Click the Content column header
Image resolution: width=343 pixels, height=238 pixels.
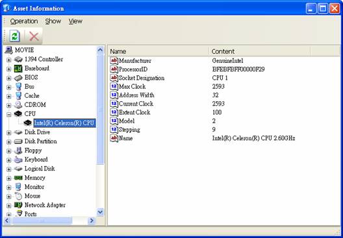click(x=260, y=51)
